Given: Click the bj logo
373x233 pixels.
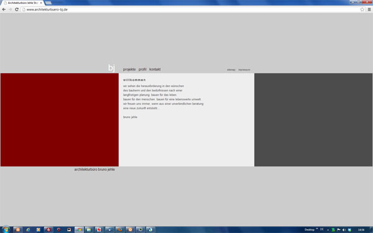Looking at the screenshot, I should [x=111, y=68].
